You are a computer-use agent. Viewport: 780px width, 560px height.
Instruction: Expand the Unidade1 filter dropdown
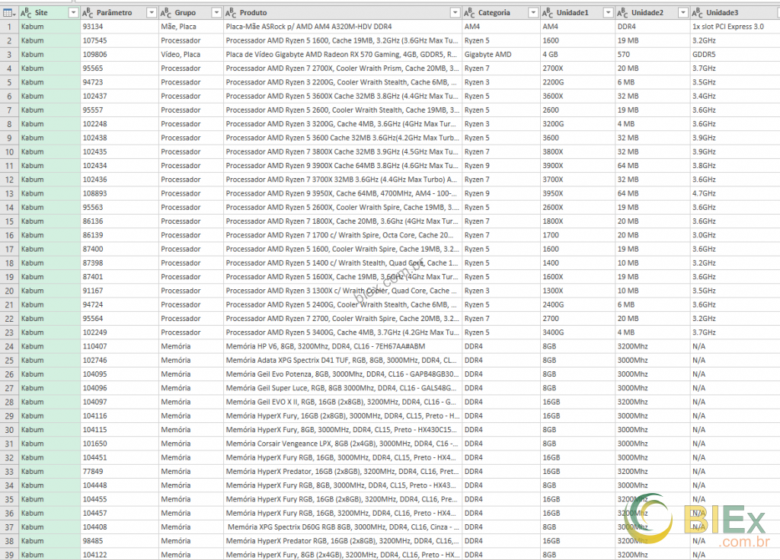click(x=608, y=12)
